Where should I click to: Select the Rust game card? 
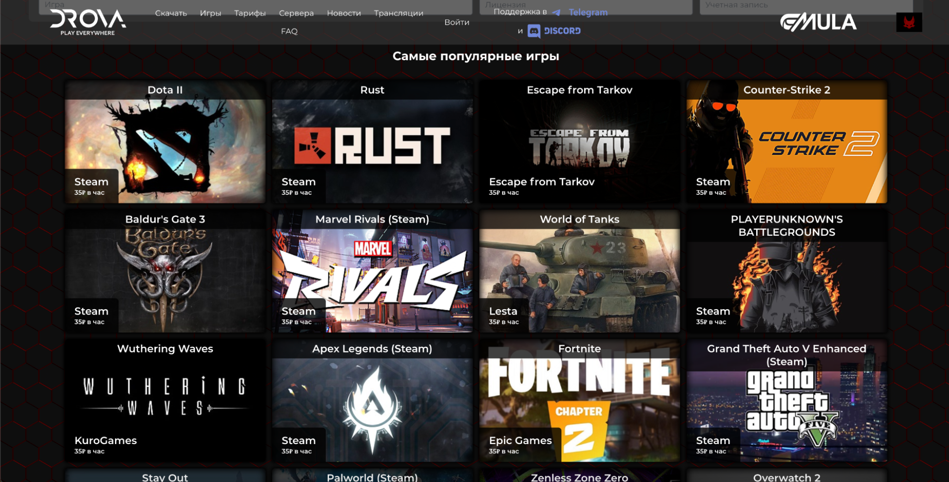coord(372,142)
